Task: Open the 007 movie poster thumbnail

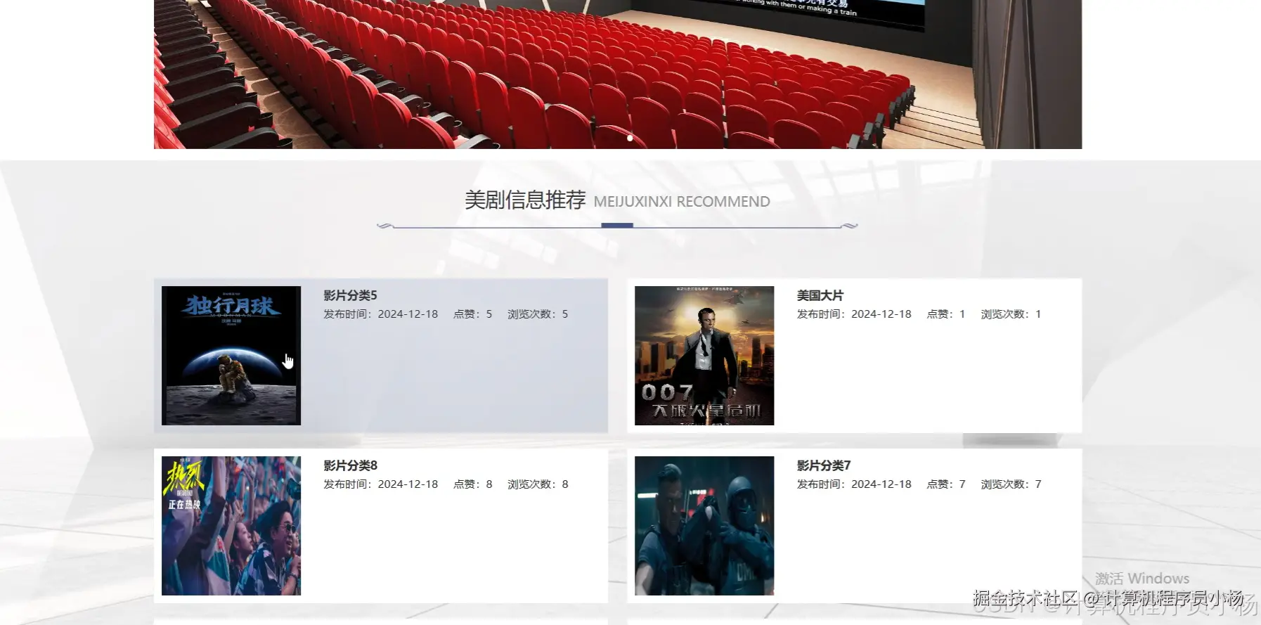Action: (704, 356)
